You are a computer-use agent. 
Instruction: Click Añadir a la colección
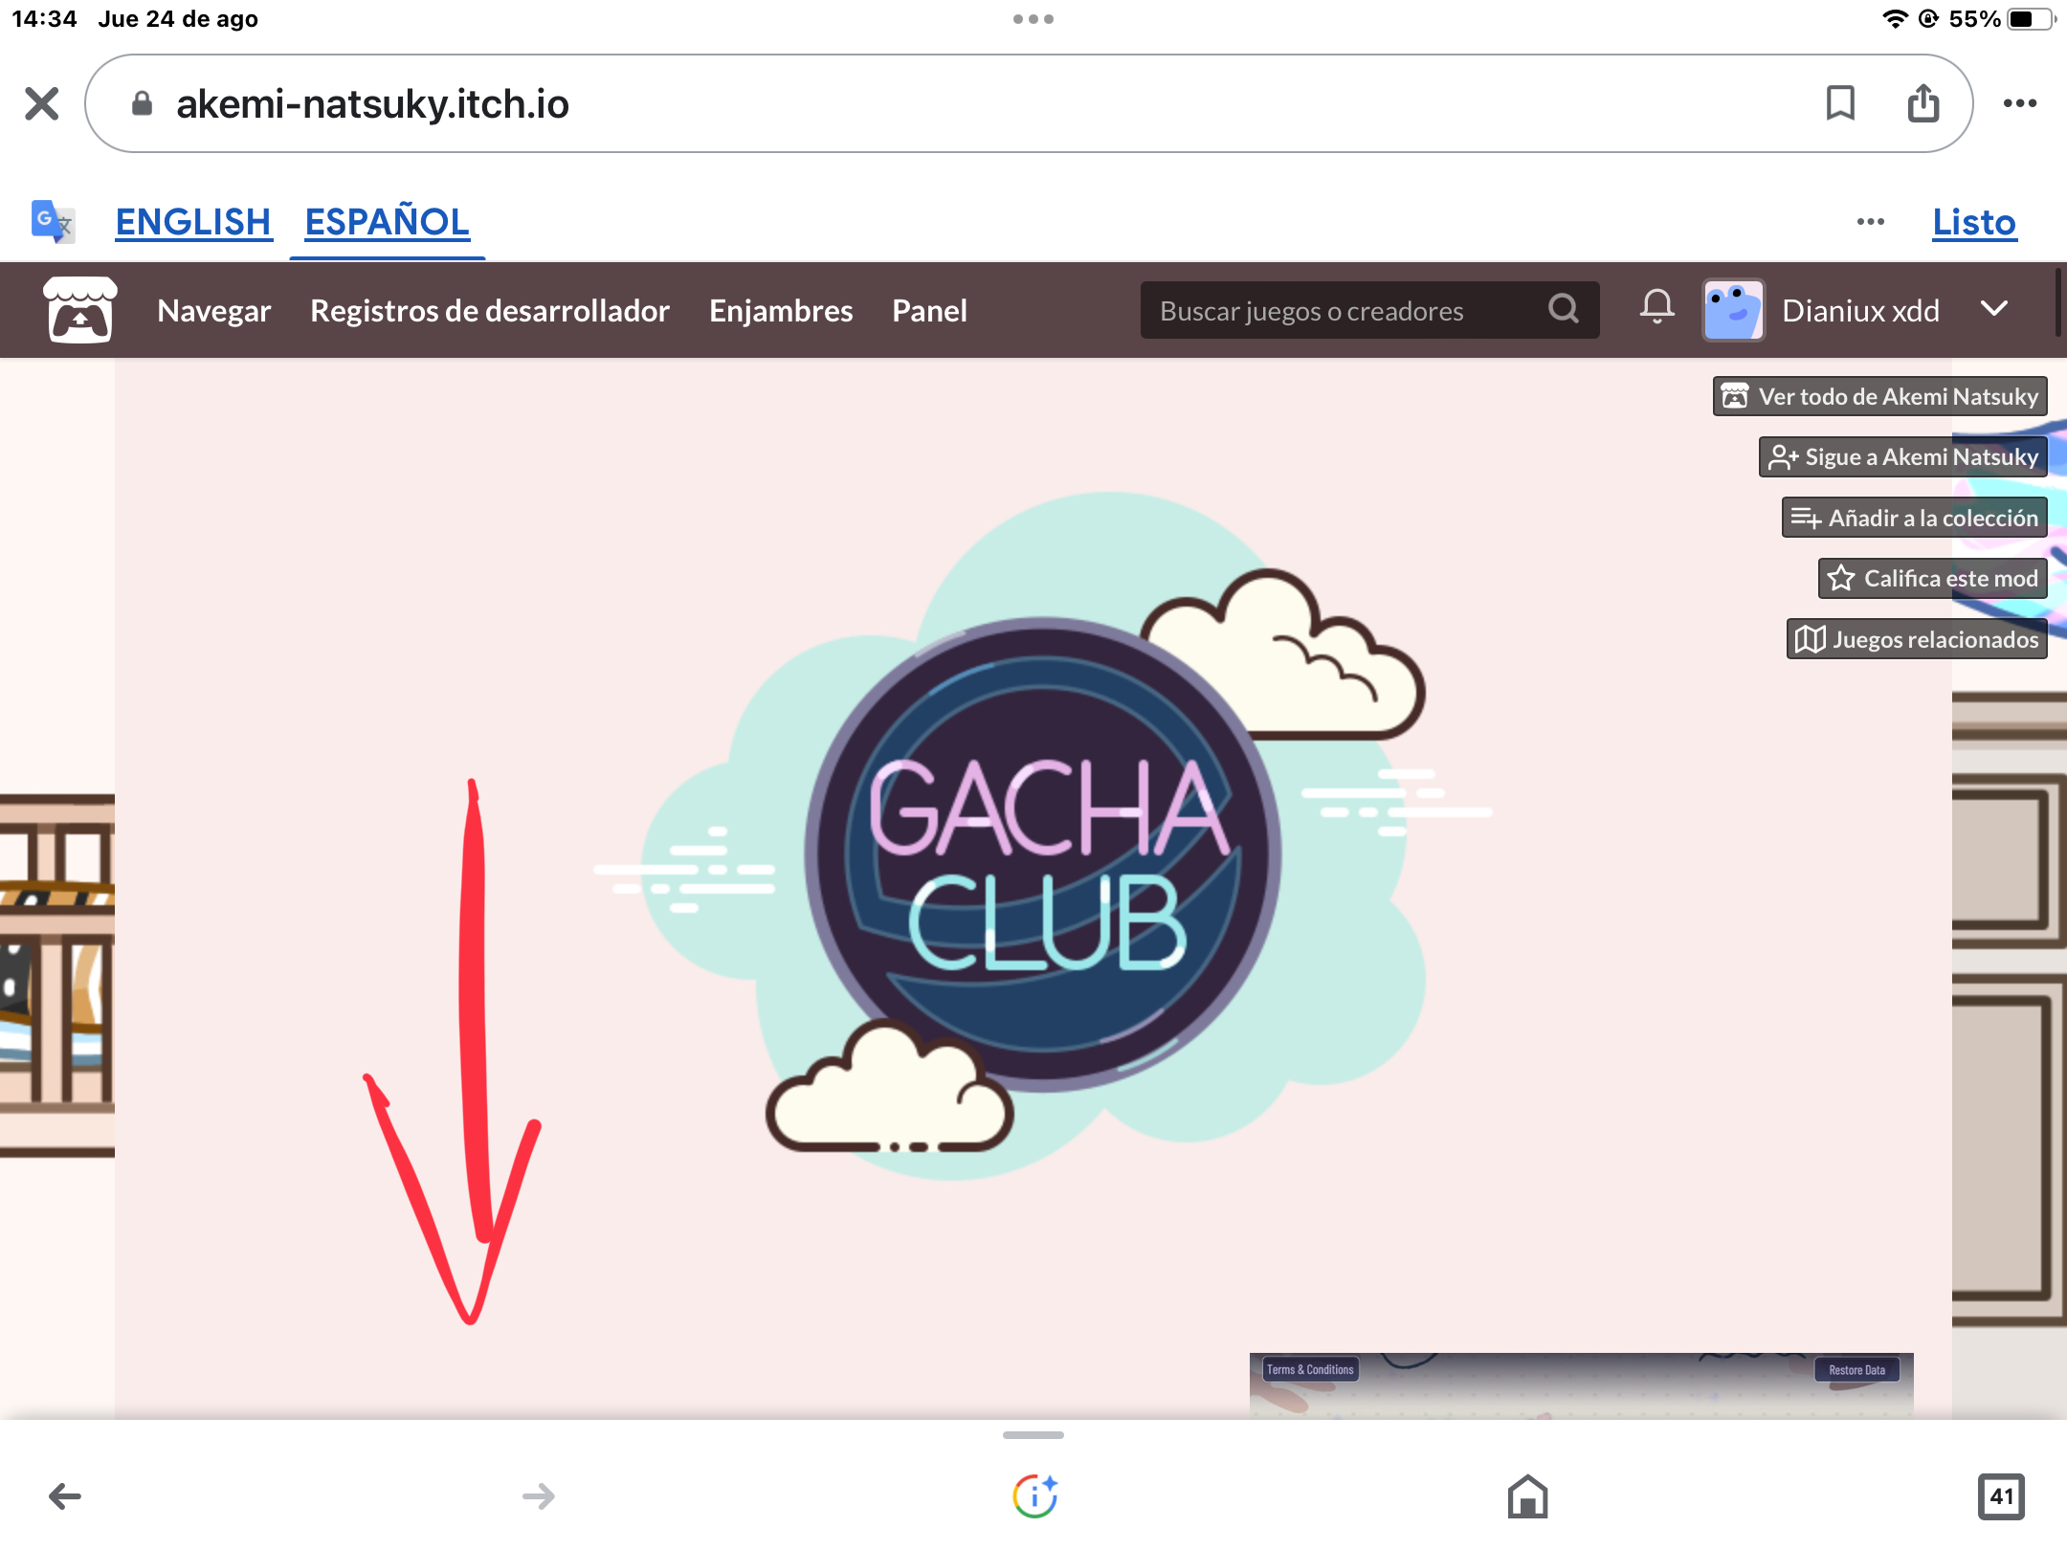[1914, 518]
